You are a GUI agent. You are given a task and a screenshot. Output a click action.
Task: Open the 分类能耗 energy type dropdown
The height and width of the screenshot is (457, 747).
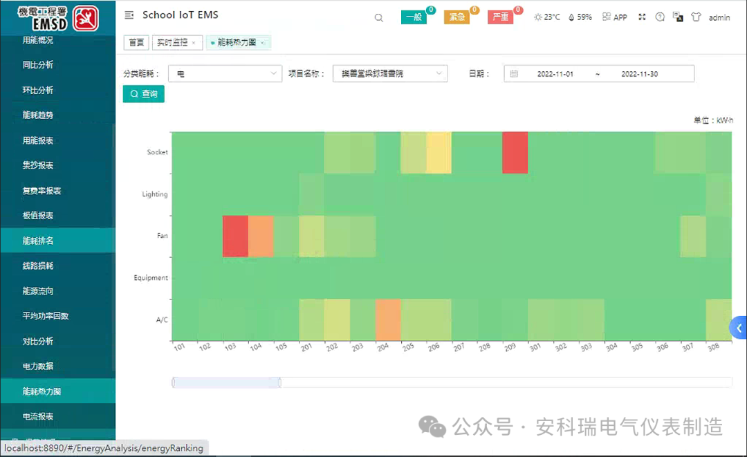[225, 73]
